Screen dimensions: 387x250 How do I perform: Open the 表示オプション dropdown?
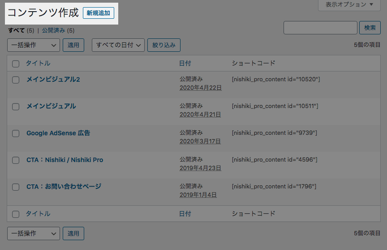349,4
